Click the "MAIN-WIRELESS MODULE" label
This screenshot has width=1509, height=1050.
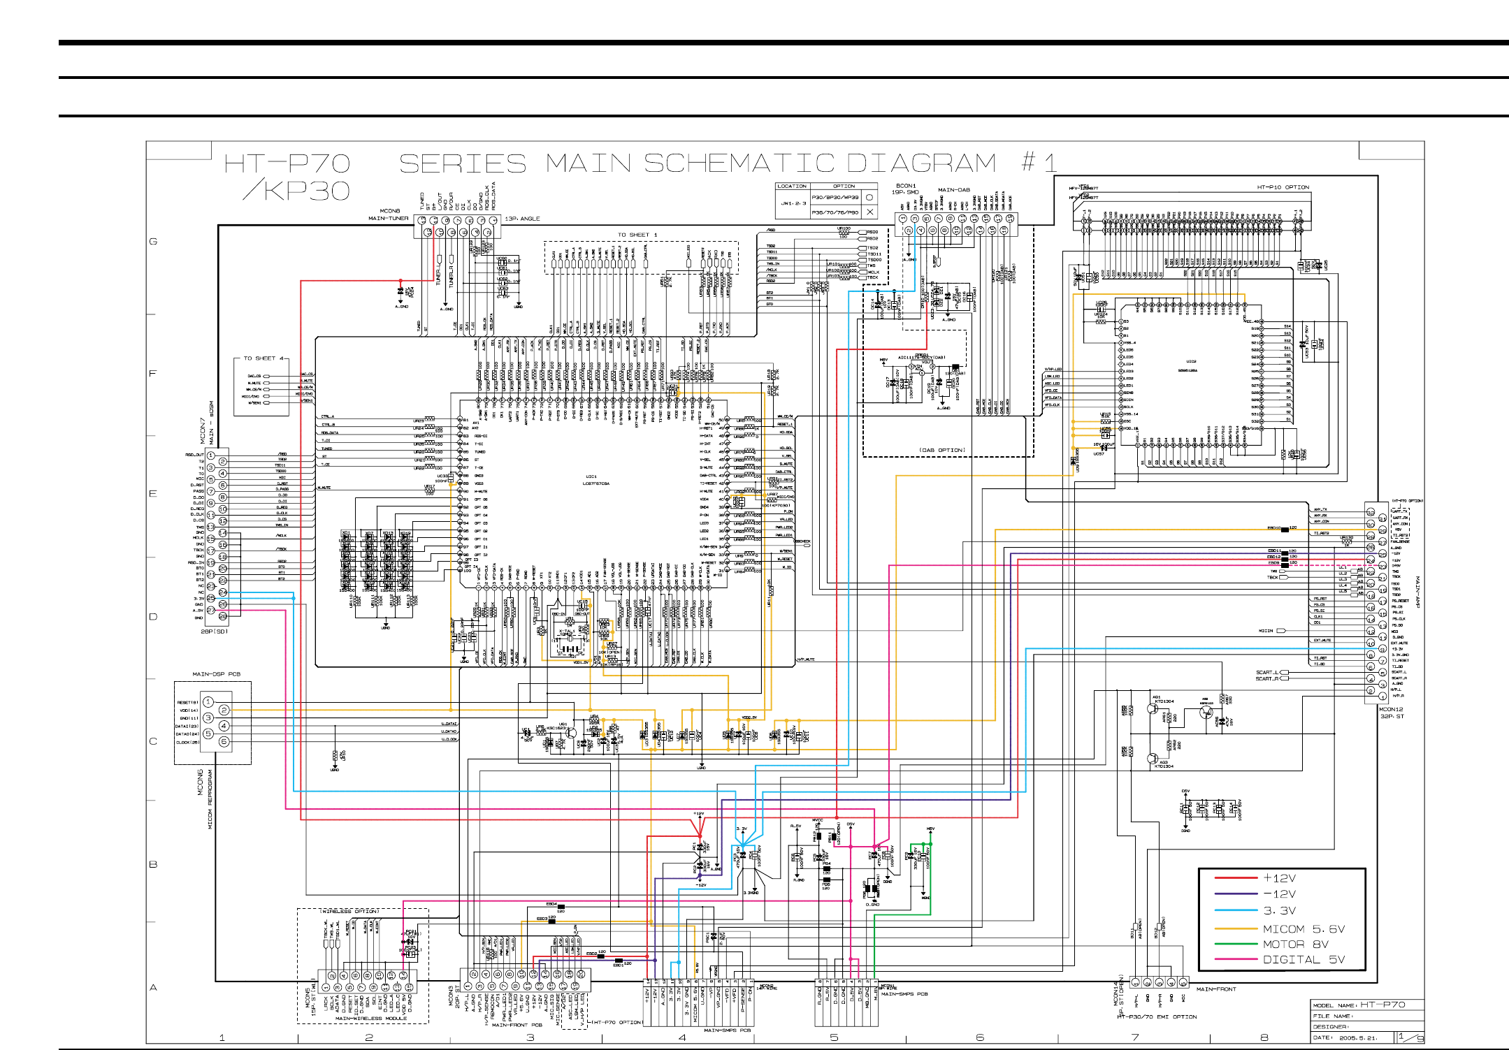click(x=371, y=1019)
